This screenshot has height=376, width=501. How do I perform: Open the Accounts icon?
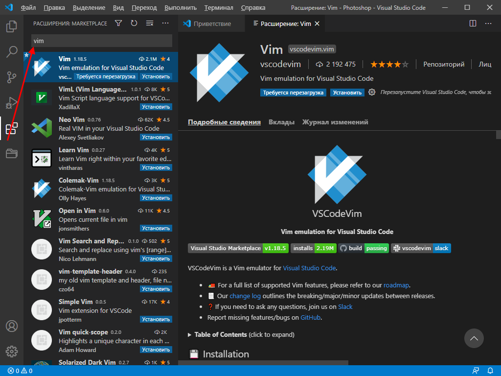[x=12, y=326]
